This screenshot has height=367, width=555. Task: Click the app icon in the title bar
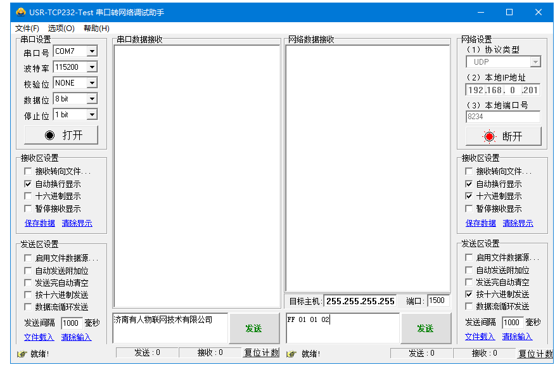(21, 12)
